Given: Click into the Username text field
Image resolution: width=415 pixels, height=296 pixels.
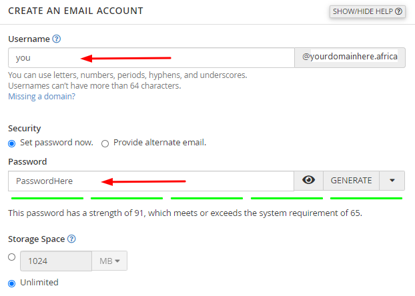Looking at the screenshot, I should tap(151, 57).
